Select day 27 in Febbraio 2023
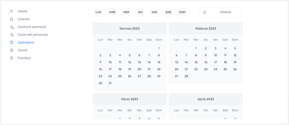 point(177,76)
